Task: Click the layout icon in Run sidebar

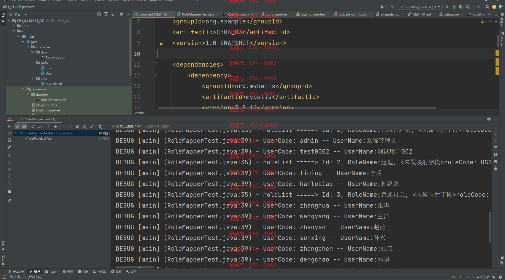Action: pos(9,192)
